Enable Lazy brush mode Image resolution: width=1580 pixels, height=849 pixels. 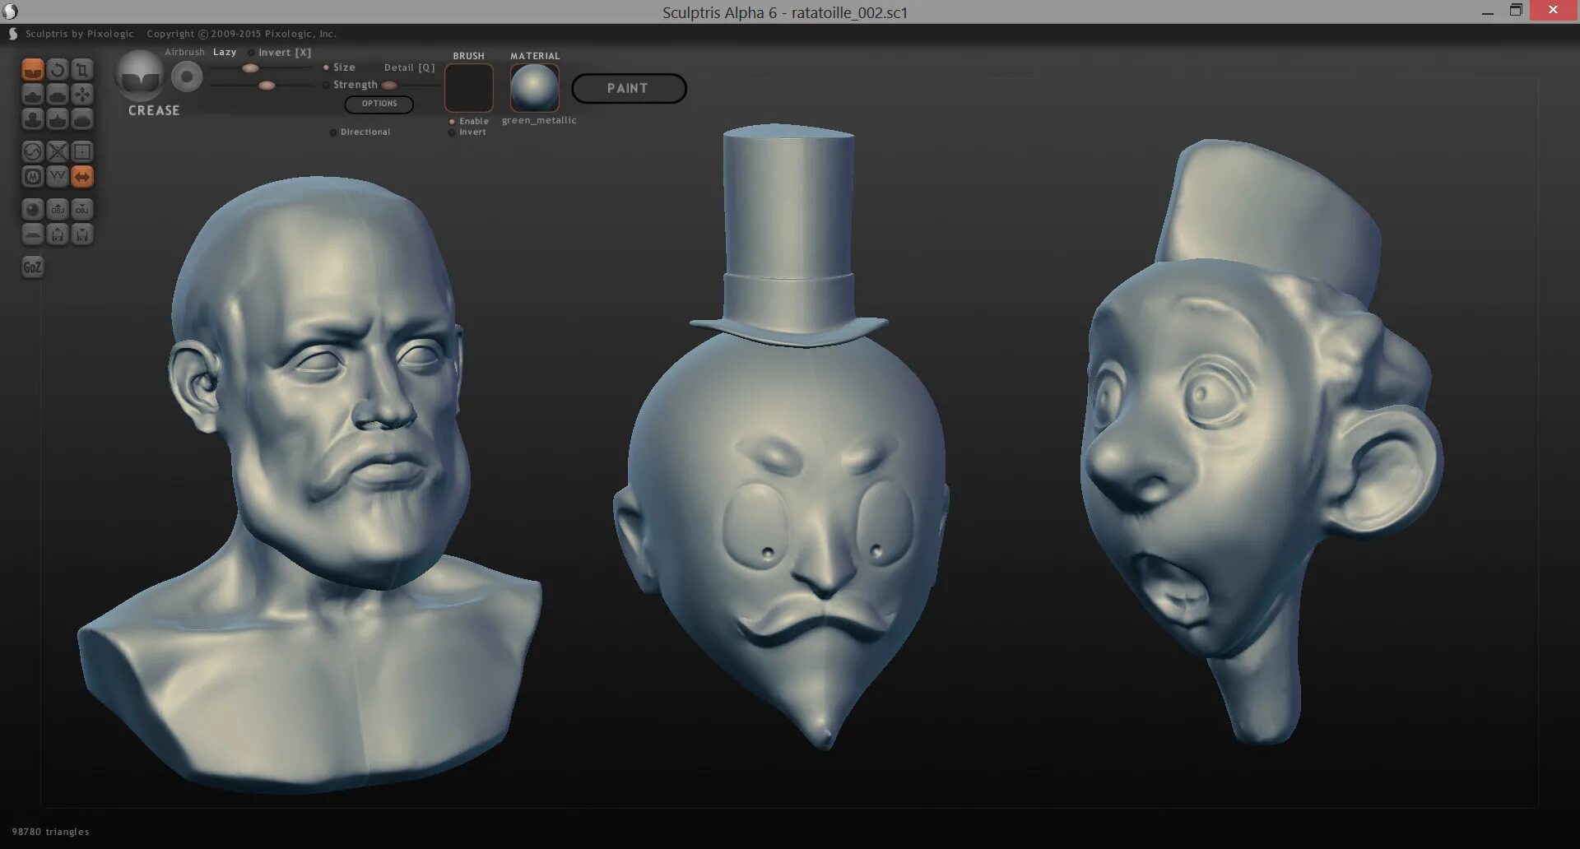point(225,52)
